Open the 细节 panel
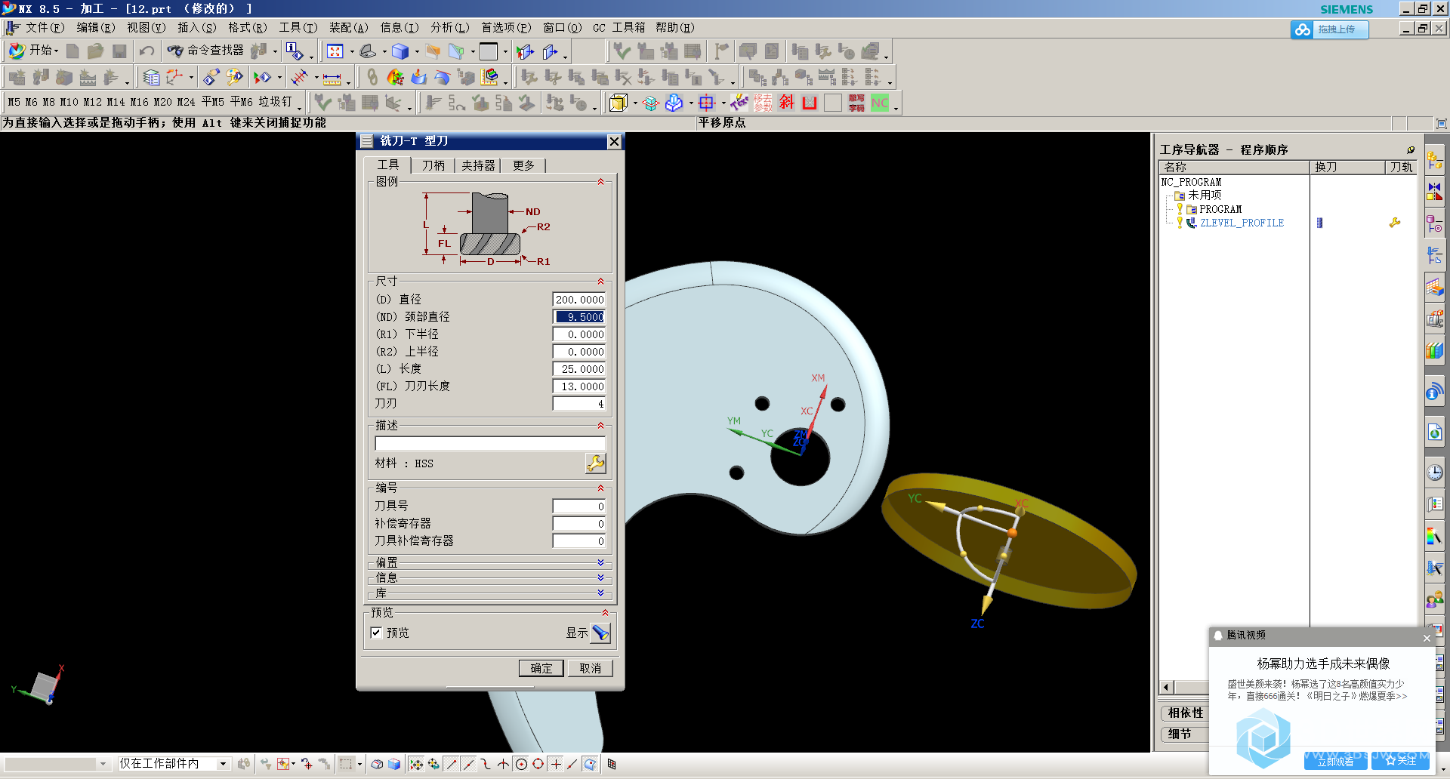Image resolution: width=1450 pixels, height=779 pixels. [1185, 734]
